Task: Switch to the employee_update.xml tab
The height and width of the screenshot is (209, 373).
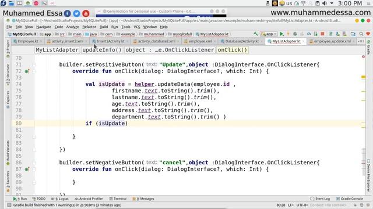Action: 332,41
